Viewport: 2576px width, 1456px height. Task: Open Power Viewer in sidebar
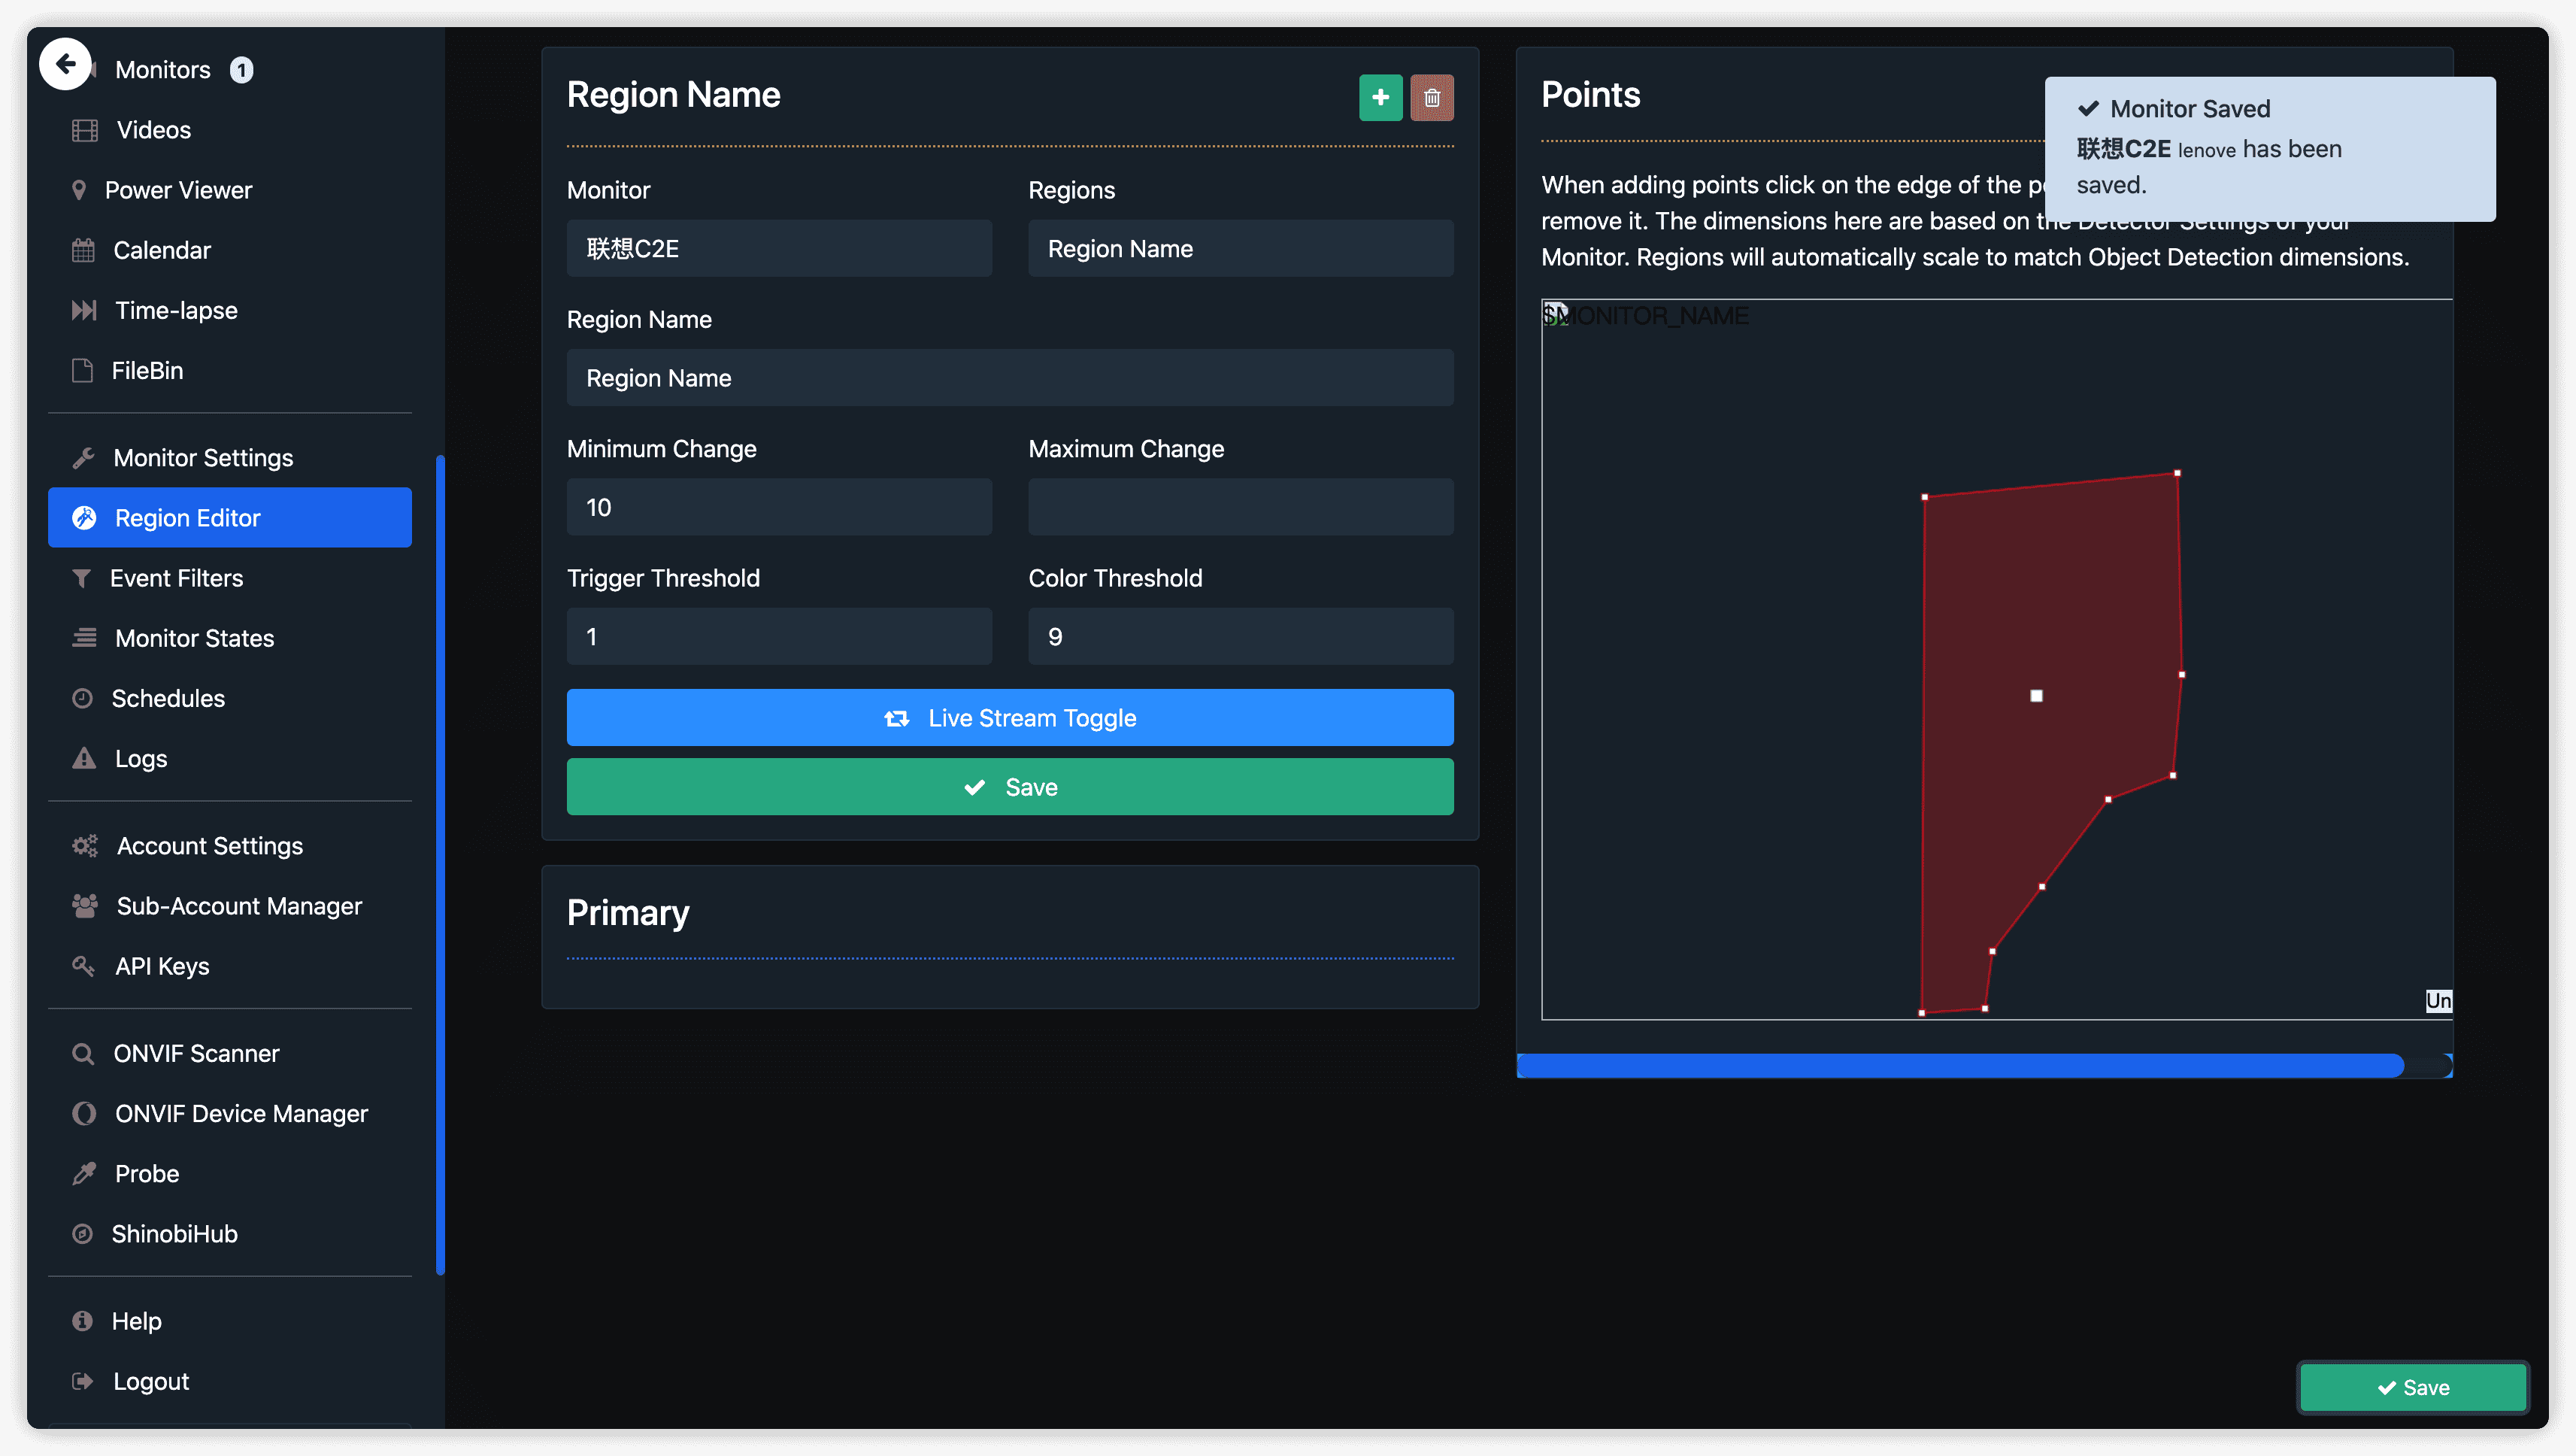tap(178, 190)
